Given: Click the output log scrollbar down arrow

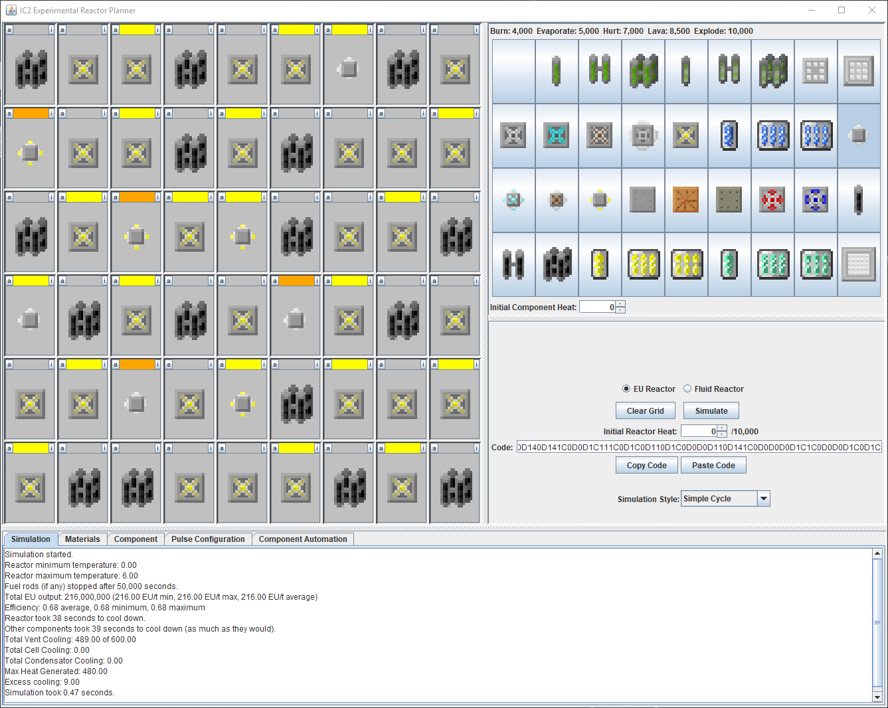Looking at the screenshot, I should click(877, 697).
